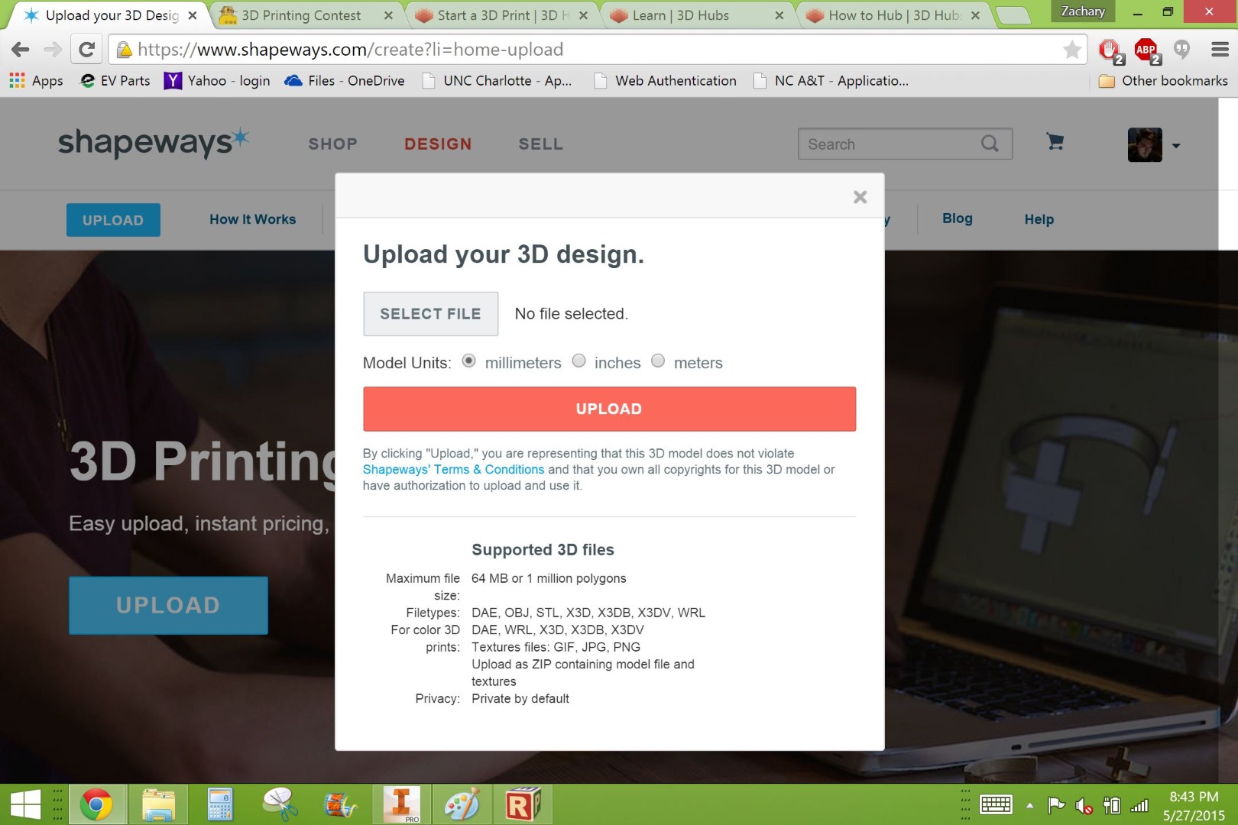Click the search magnifier icon
Screen dimensions: 1238x825
click(990, 144)
